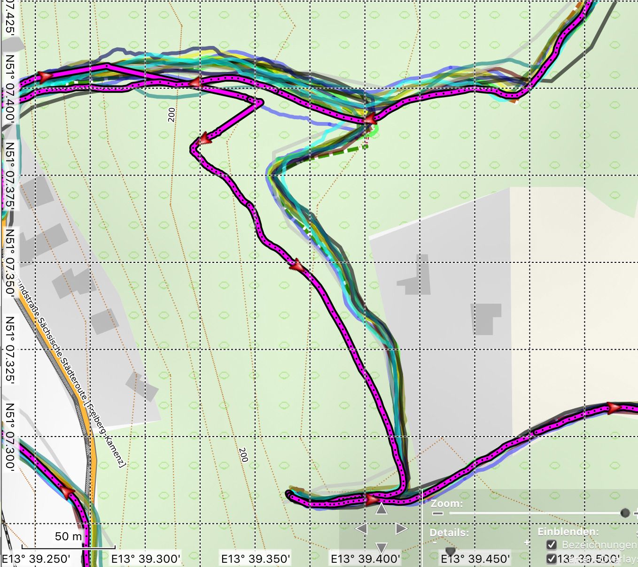Screen dimensions: 638x567
Task: Pan the map down with the arrow
Action: [381, 547]
